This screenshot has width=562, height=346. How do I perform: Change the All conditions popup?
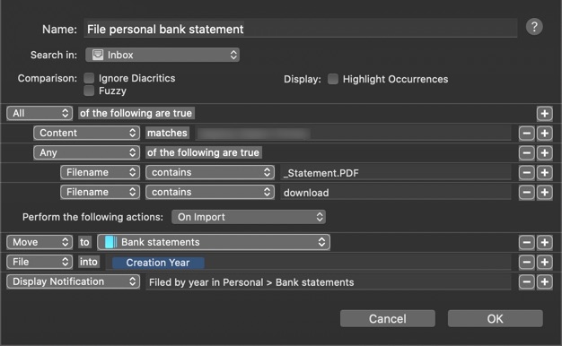40,113
